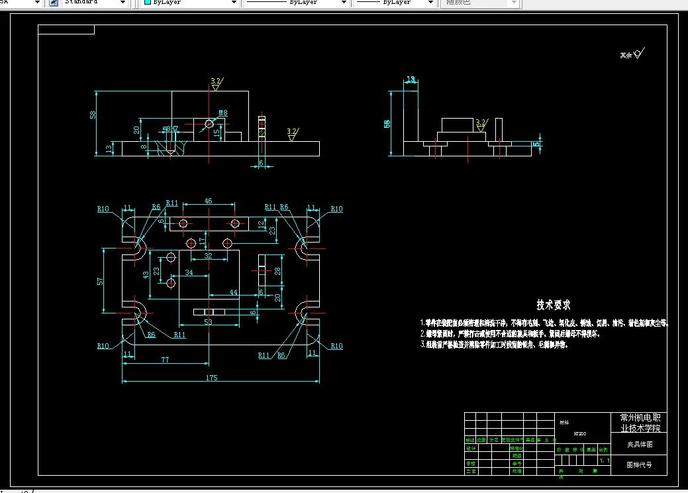Expand the ByLayer lineweight dropdown before plot style
This screenshot has width=688, height=493.
coord(430,3)
